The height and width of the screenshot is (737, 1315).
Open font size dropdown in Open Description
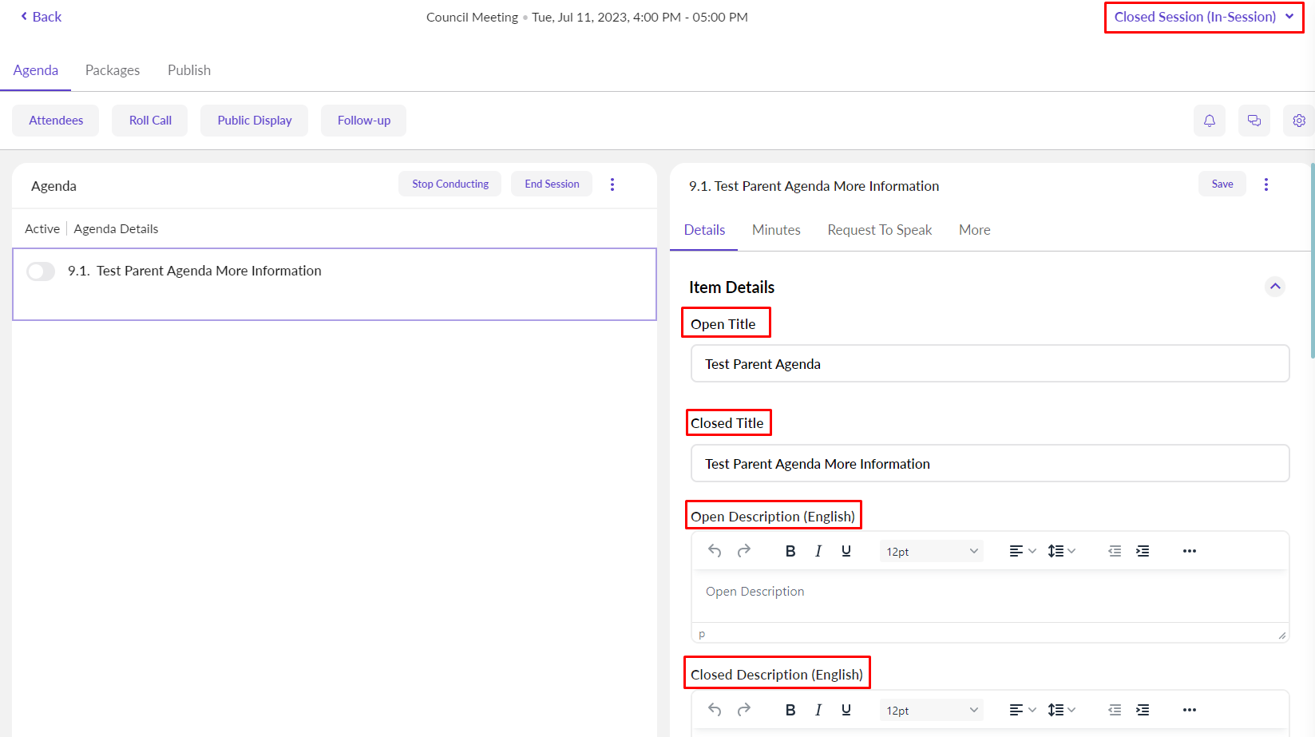pyautogui.click(x=931, y=552)
